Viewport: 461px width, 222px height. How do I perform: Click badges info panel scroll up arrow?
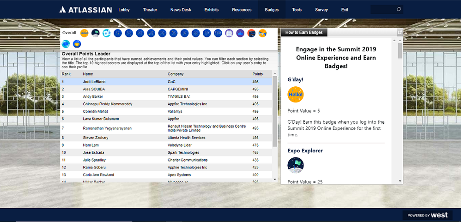[x=400, y=40]
